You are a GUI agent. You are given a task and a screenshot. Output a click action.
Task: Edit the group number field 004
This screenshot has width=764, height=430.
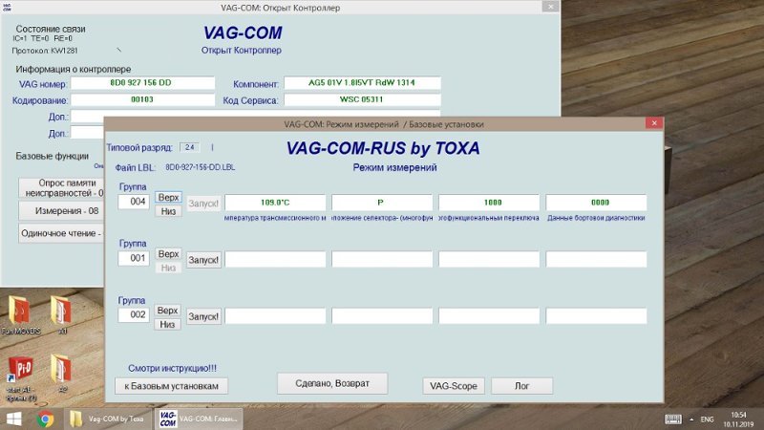pos(134,202)
